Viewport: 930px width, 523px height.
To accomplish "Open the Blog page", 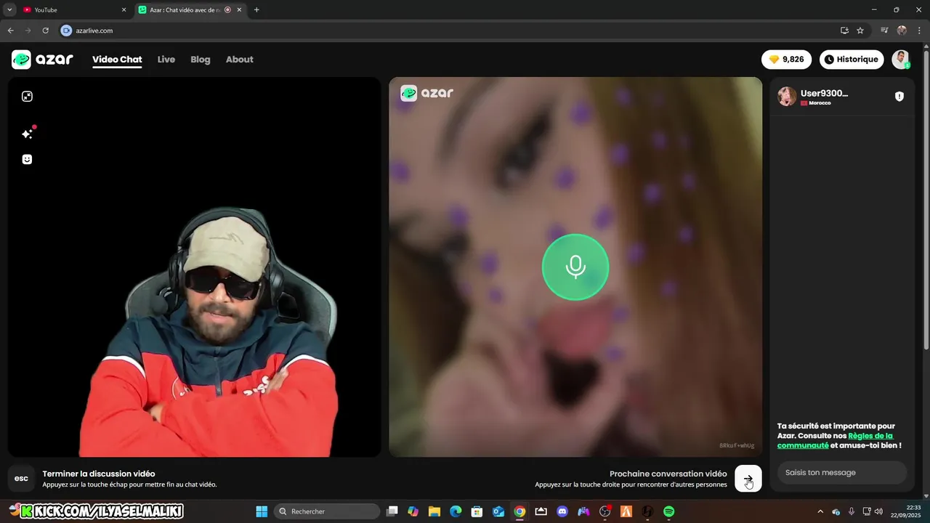I will point(201,60).
